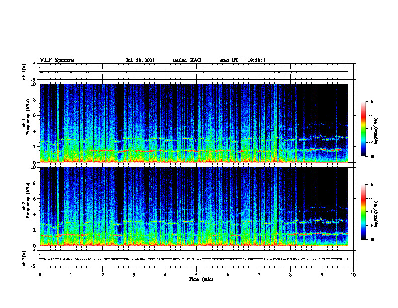
Task: Click the ch.2 color bar "log(PSD)(V²/Hz)" label
Action: pos(376,214)
